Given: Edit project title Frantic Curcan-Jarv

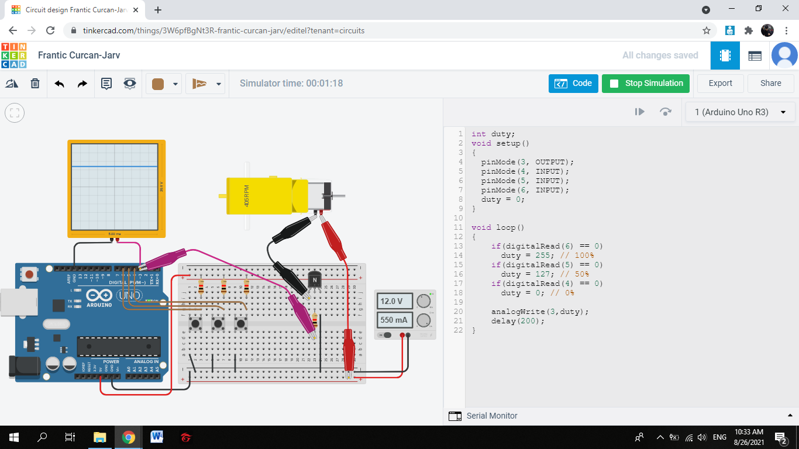Looking at the screenshot, I should tap(79, 56).
